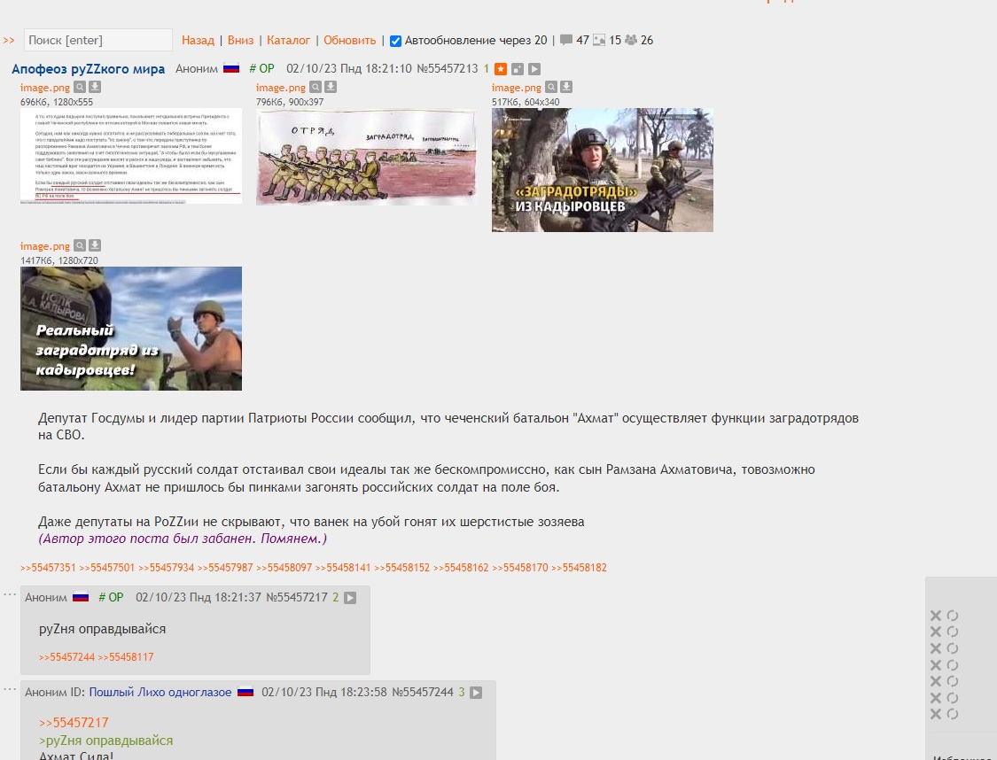Open image search for the 517Кб image.png
Viewport: 997px width, 760px height.
click(x=551, y=87)
